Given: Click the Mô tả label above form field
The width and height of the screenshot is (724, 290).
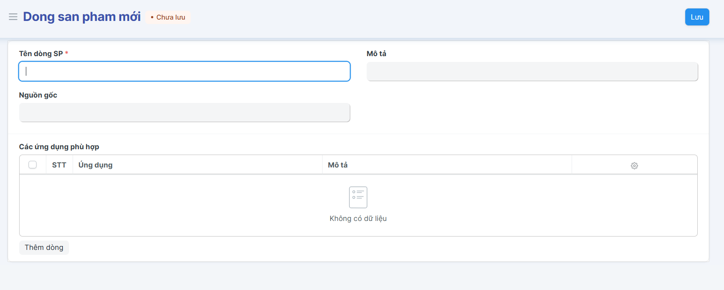Looking at the screenshot, I should [x=376, y=53].
